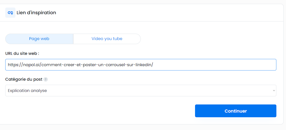Click the URL du site web label
This screenshot has height=130, width=286.
click(x=22, y=54)
